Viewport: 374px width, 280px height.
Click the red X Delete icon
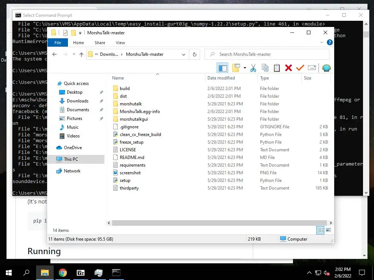[x=289, y=68]
